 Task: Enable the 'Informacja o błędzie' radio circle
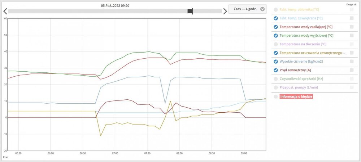coord(276,96)
